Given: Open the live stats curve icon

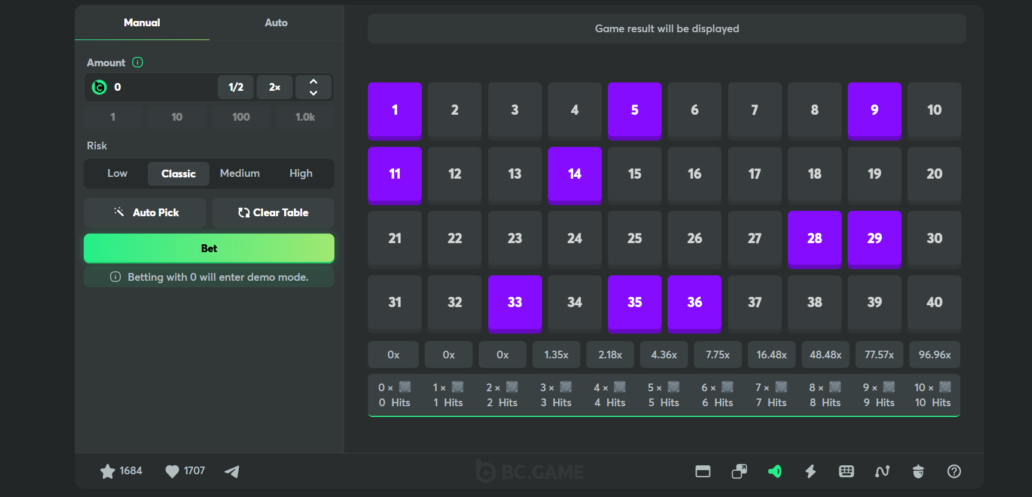Looking at the screenshot, I should pyautogui.click(x=882, y=471).
